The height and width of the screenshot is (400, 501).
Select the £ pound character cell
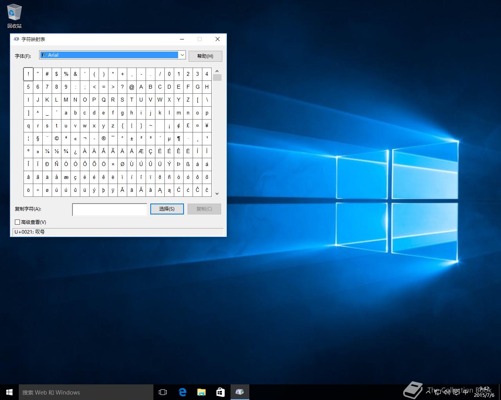[x=188, y=125]
